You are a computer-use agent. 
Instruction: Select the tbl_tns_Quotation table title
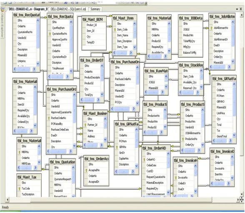62,162
